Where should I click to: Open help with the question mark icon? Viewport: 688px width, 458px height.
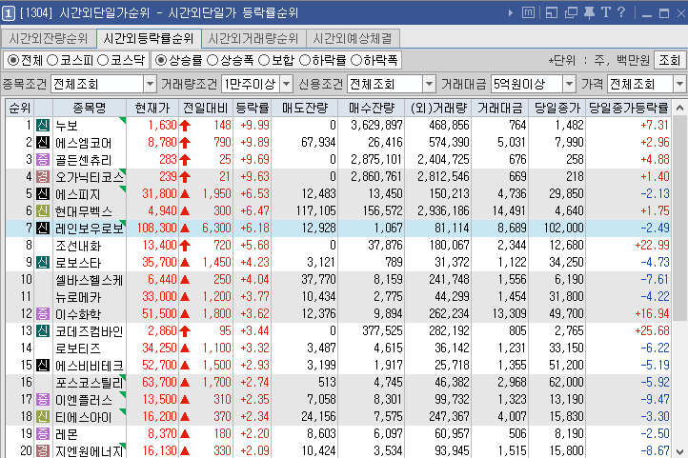tap(621, 12)
